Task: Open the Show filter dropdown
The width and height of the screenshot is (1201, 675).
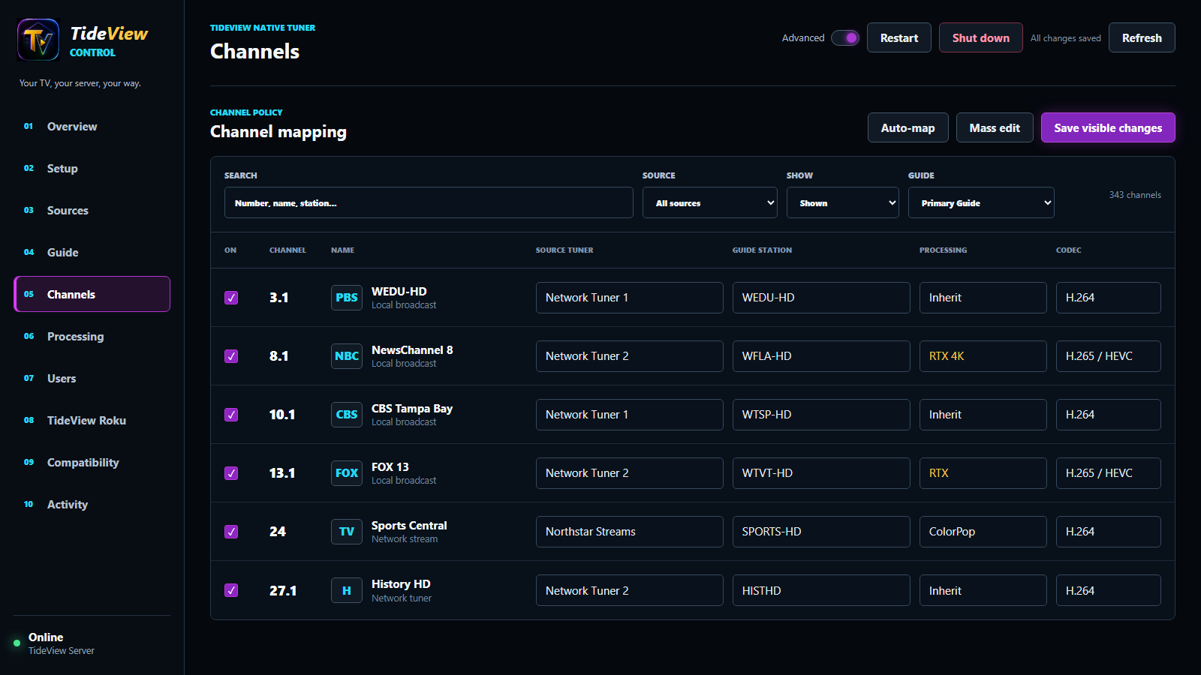Action: (x=842, y=202)
